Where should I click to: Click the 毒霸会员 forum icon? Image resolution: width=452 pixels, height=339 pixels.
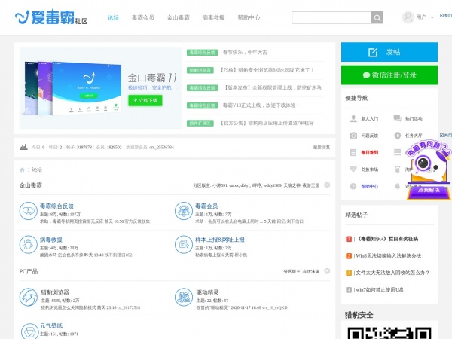coord(184,211)
